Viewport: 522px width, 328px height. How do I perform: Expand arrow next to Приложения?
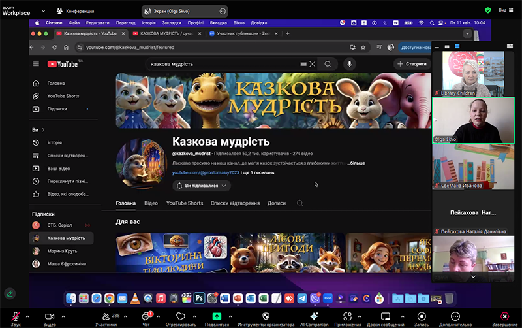pyautogui.click(x=360, y=316)
